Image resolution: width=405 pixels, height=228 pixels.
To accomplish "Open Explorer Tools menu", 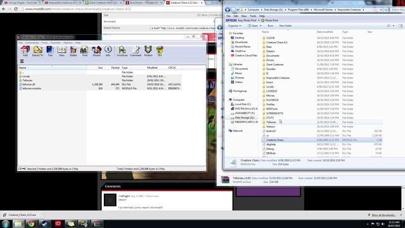I will pos(253,16).
